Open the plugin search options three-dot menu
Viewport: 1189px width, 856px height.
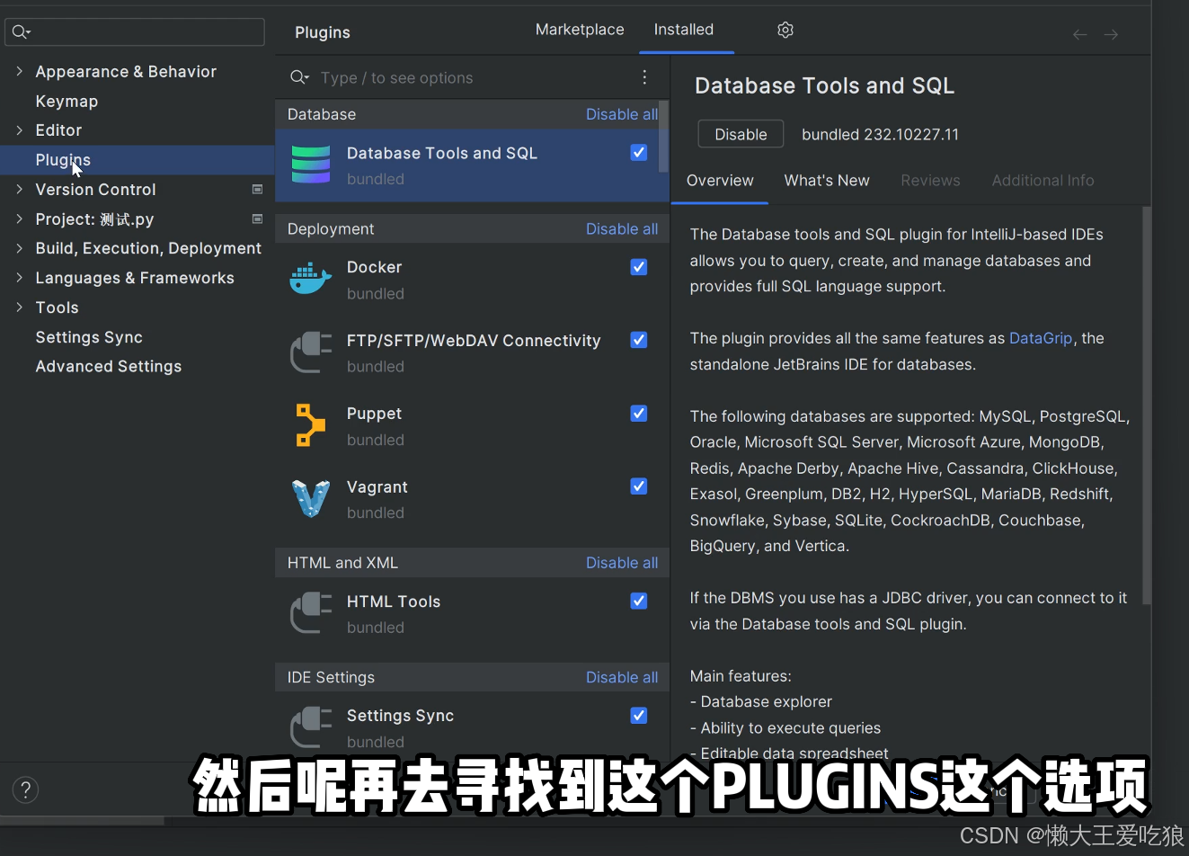tap(644, 77)
